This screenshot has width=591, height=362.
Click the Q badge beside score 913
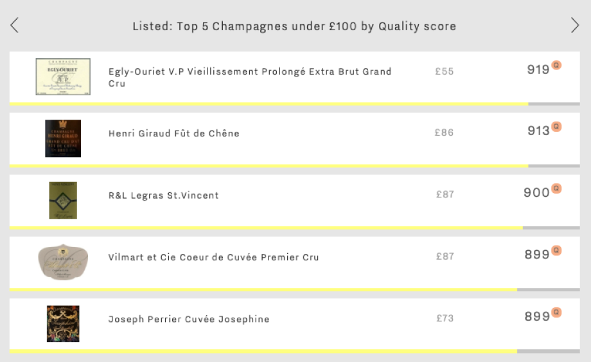click(x=556, y=126)
